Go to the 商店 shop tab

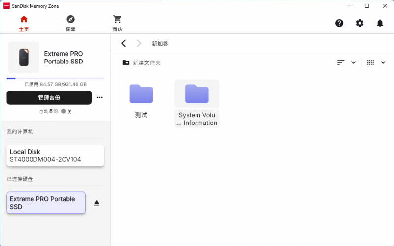(x=117, y=23)
